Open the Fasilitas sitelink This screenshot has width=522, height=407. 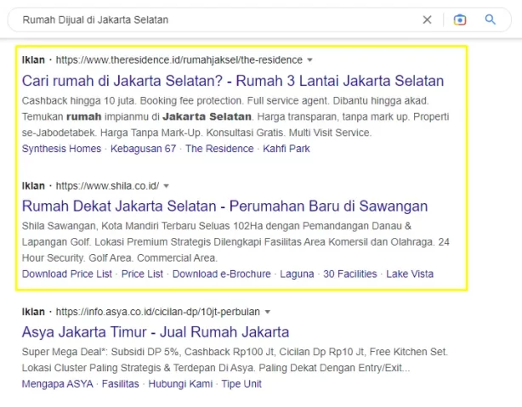tap(120, 384)
